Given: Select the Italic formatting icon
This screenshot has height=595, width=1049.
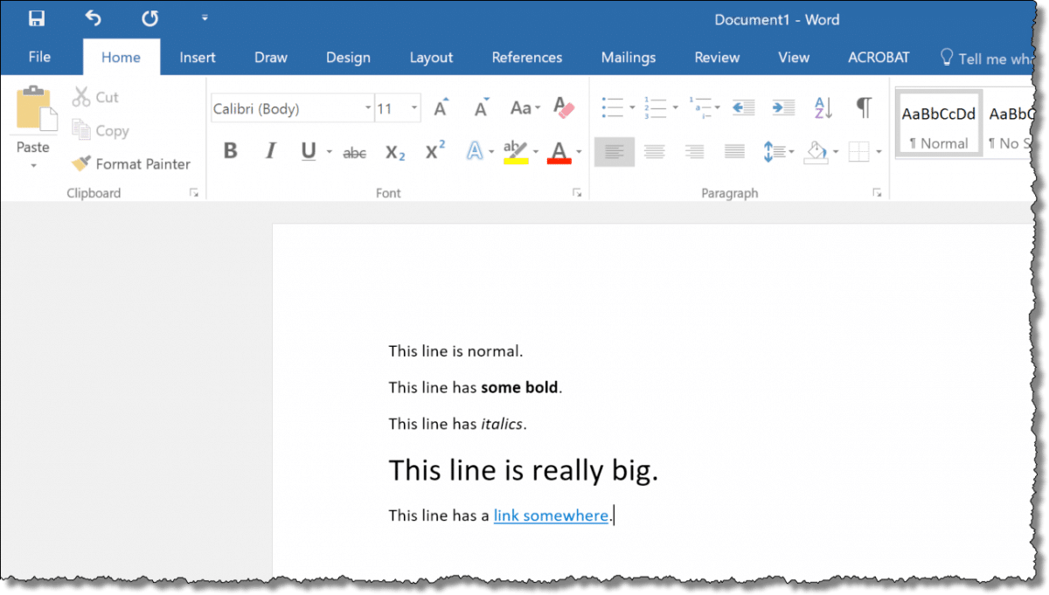Looking at the screenshot, I should [270, 151].
